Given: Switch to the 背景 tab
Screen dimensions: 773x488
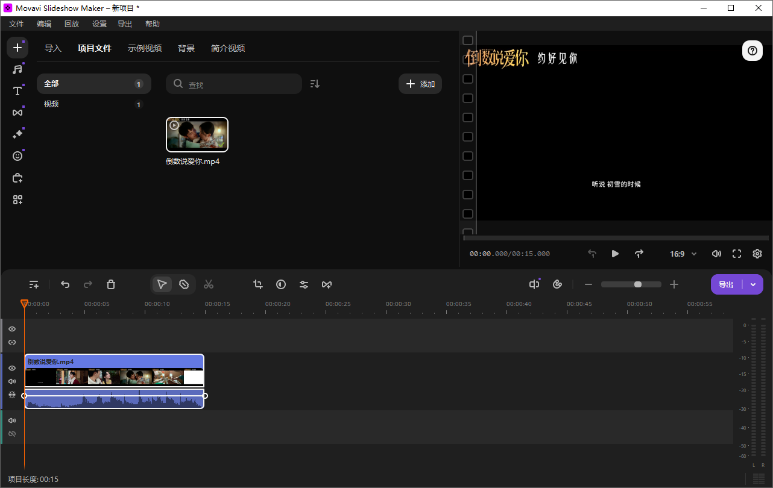Looking at the screenshot, I should click(186, 48).
